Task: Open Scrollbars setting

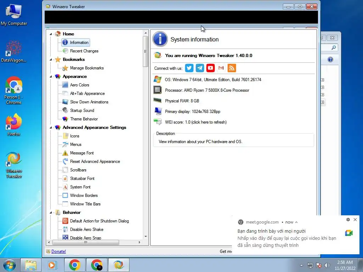Action: coord(78,170)
